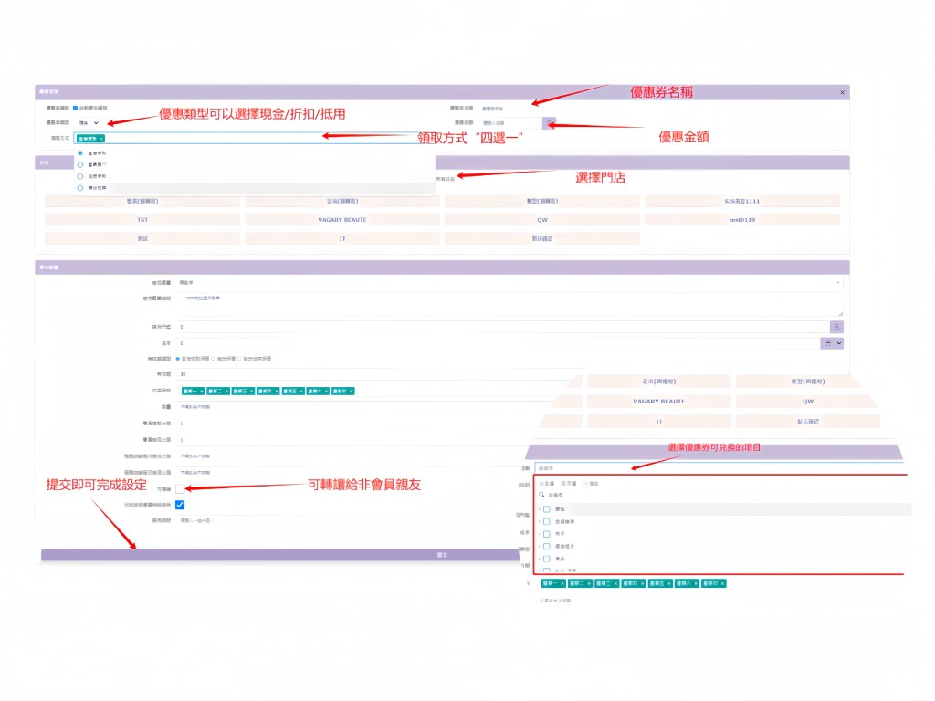Viewport: 935px width, 701px height.
Task: Remove the tag in the claim method field
Action: tap(101, 139)
